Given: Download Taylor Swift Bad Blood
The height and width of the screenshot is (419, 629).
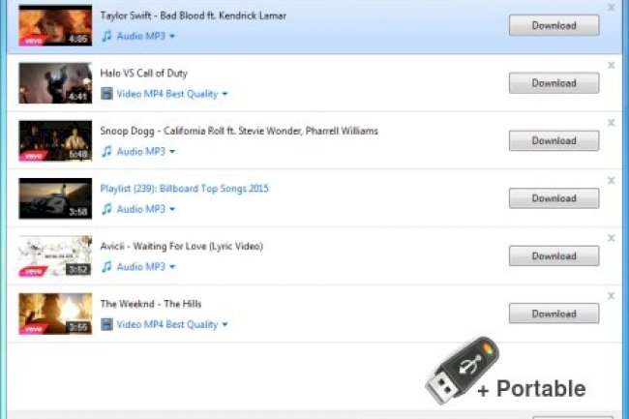Looking at the screenshot, I should 554,25.
